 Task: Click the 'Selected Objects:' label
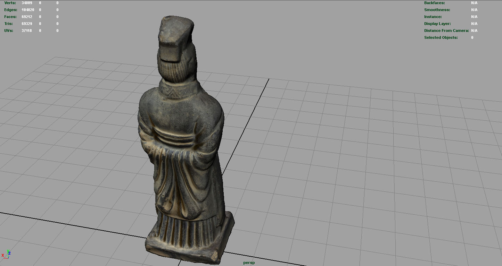tap(441, 37)
